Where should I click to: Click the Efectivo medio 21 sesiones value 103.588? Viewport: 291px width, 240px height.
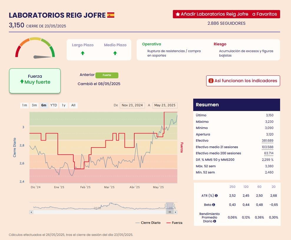(x=268, y=147)
